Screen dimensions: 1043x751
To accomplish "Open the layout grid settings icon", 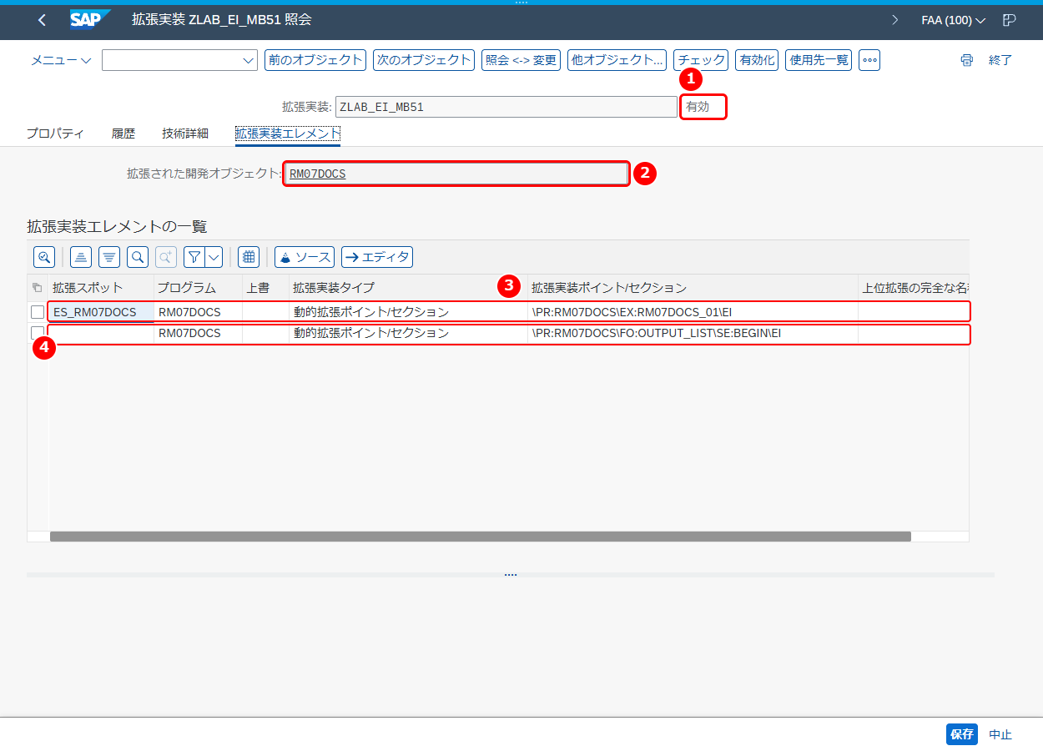I will pos(248,257).
